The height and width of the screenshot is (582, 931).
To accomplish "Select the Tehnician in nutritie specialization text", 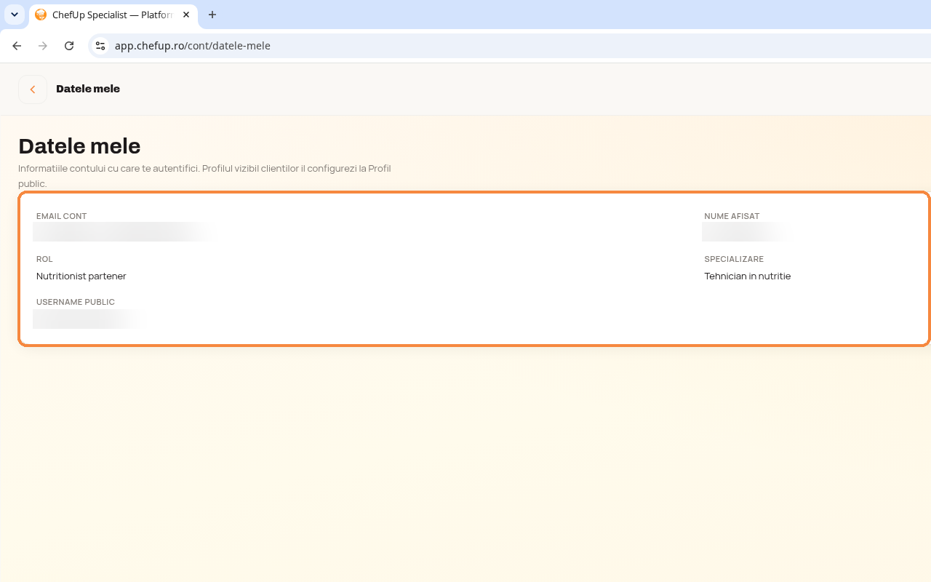I will (x=747, y=276).
